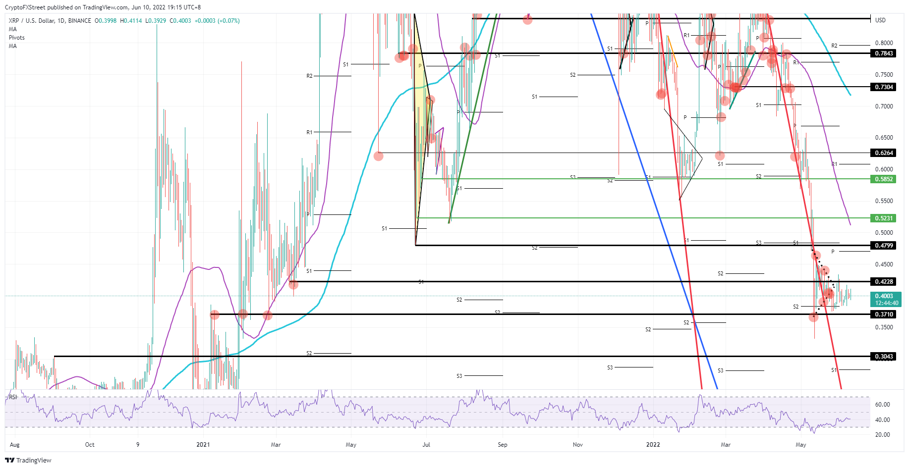The height and width of the screenshot is (469, 909).
Task: Select the 0.3710 price level label
Action: coord(884,314)
